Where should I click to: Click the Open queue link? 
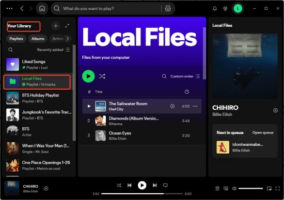pos(263,132)
